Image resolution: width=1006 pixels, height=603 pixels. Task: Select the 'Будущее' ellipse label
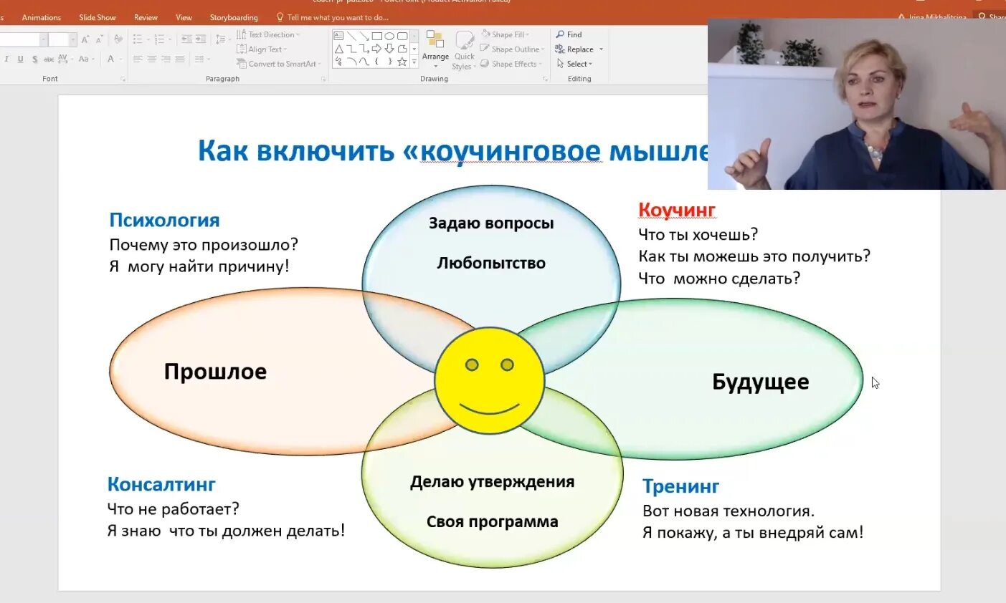tap(760, 382)
